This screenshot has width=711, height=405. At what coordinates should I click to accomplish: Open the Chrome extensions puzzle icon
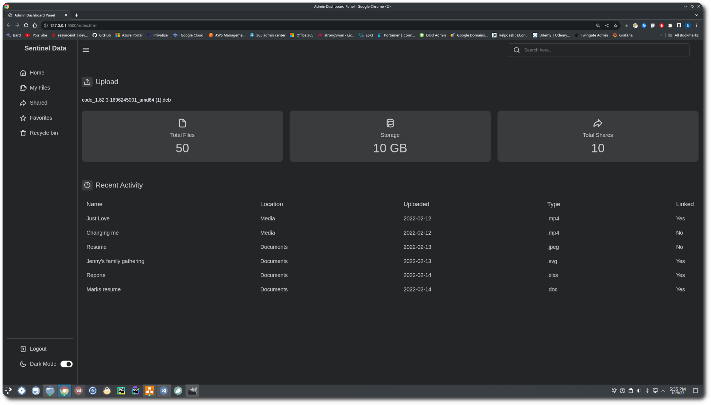tap(670, 26)
